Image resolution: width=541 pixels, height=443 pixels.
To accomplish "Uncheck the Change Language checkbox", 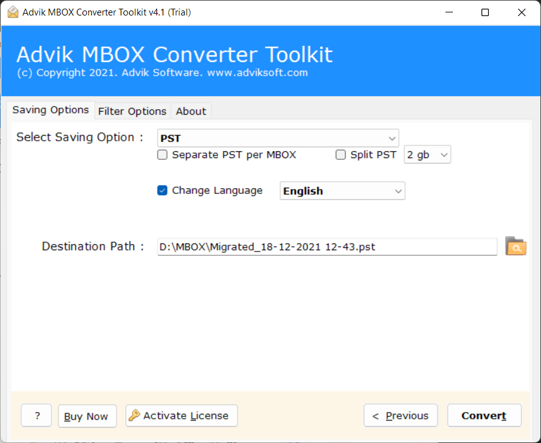I will [162, 190].
